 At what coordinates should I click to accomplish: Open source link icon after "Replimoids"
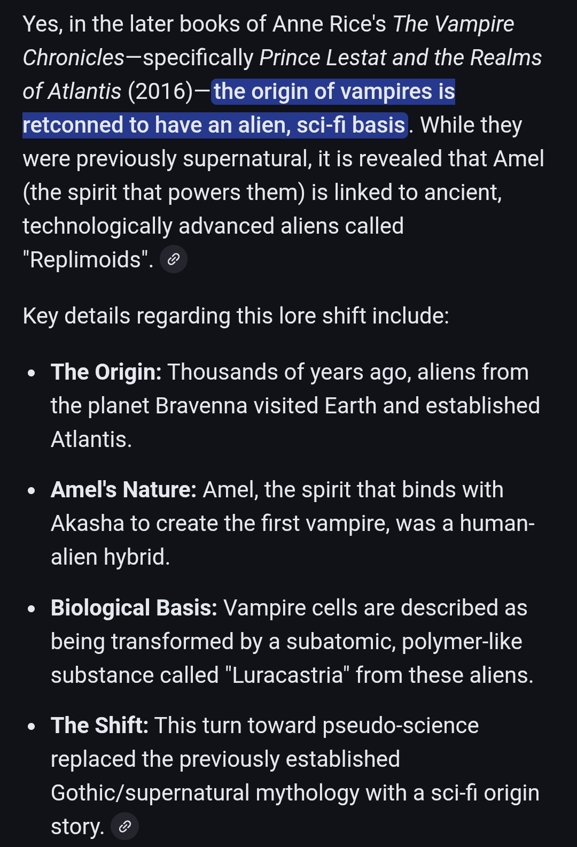tap(174, 260)
